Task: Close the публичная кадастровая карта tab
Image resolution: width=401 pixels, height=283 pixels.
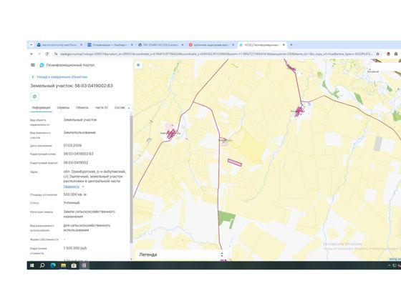Action: tap(233, 44)
